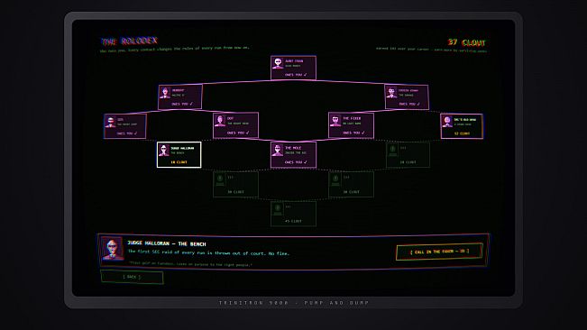This screenshot has height=330, width=587.
Task: Select the contact card costing 52 clout
Action: coord(462,126)
